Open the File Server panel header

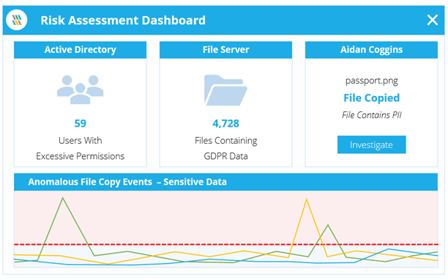coord(225,50)
